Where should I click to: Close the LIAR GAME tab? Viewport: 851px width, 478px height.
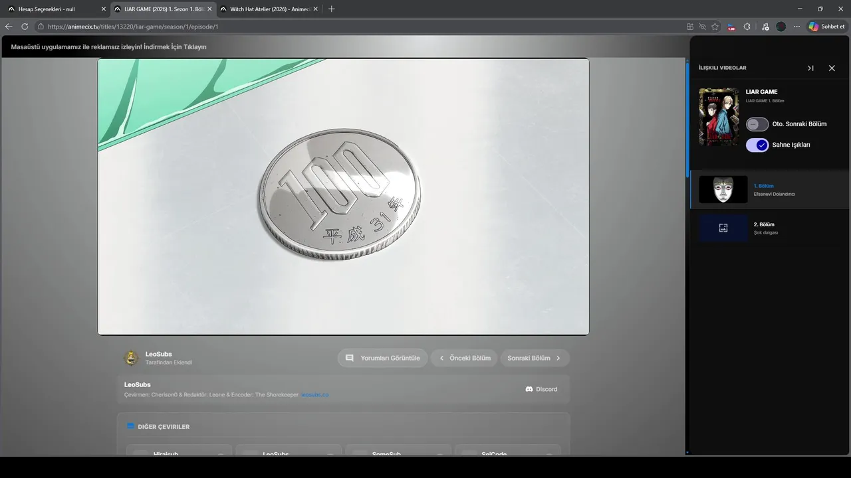point(209,9)
